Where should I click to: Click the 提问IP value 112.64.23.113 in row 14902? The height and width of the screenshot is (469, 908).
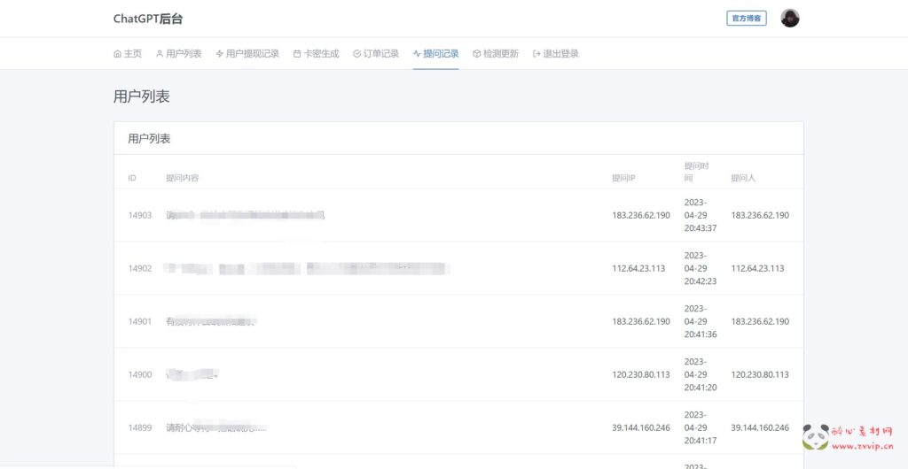point(638,268)
